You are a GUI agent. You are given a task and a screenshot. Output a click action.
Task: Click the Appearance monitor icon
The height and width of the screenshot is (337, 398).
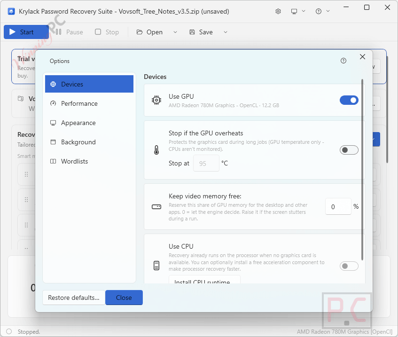53,123
